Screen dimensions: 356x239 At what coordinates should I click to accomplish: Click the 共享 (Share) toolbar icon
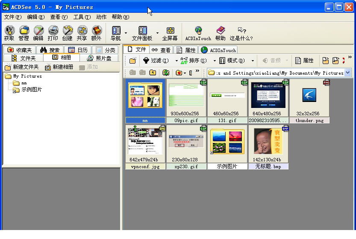tap(82, 32)
